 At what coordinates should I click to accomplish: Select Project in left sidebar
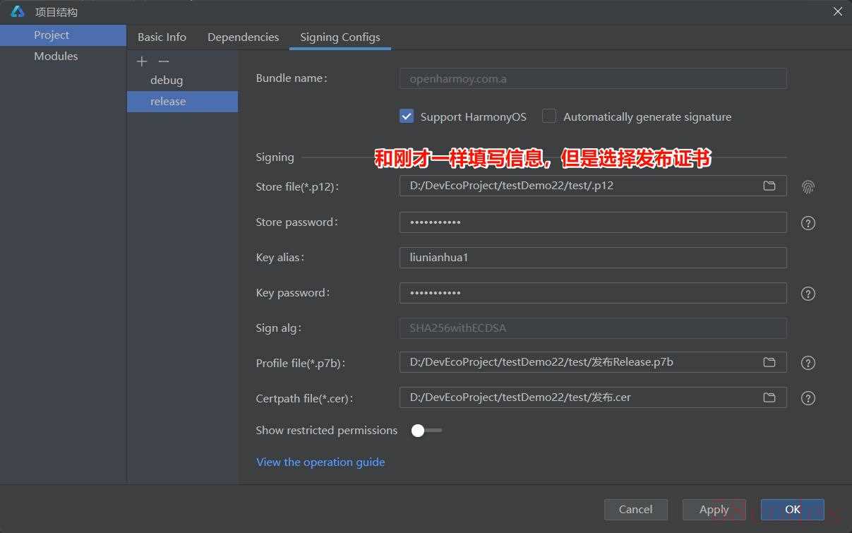pos(64,35)
